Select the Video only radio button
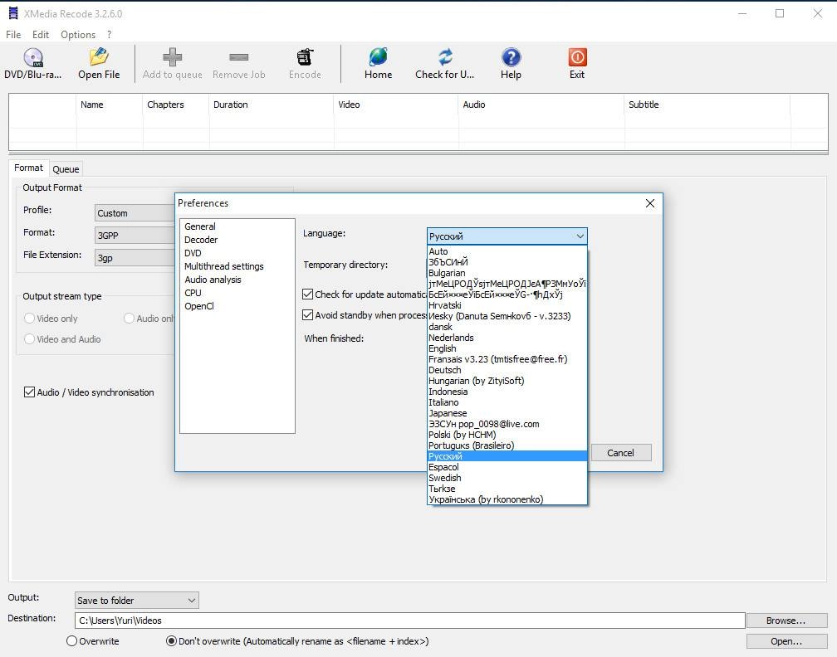 coord(29,319)
